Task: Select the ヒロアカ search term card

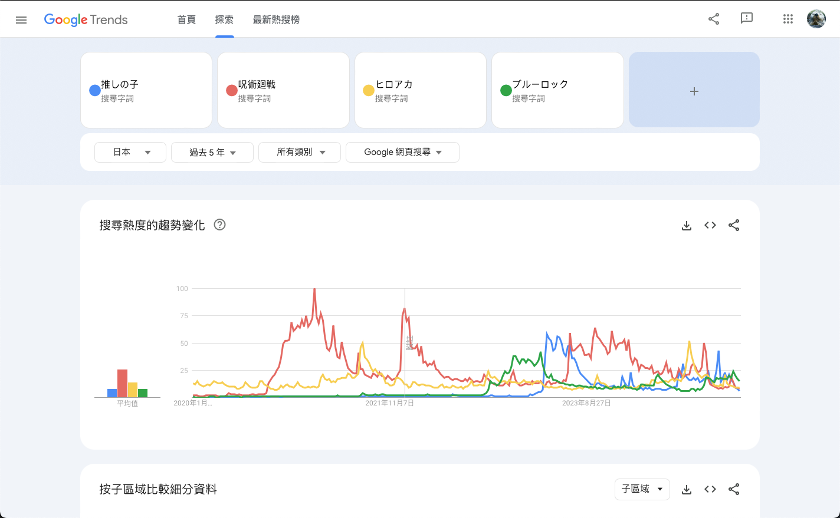Action: [421, 90]
